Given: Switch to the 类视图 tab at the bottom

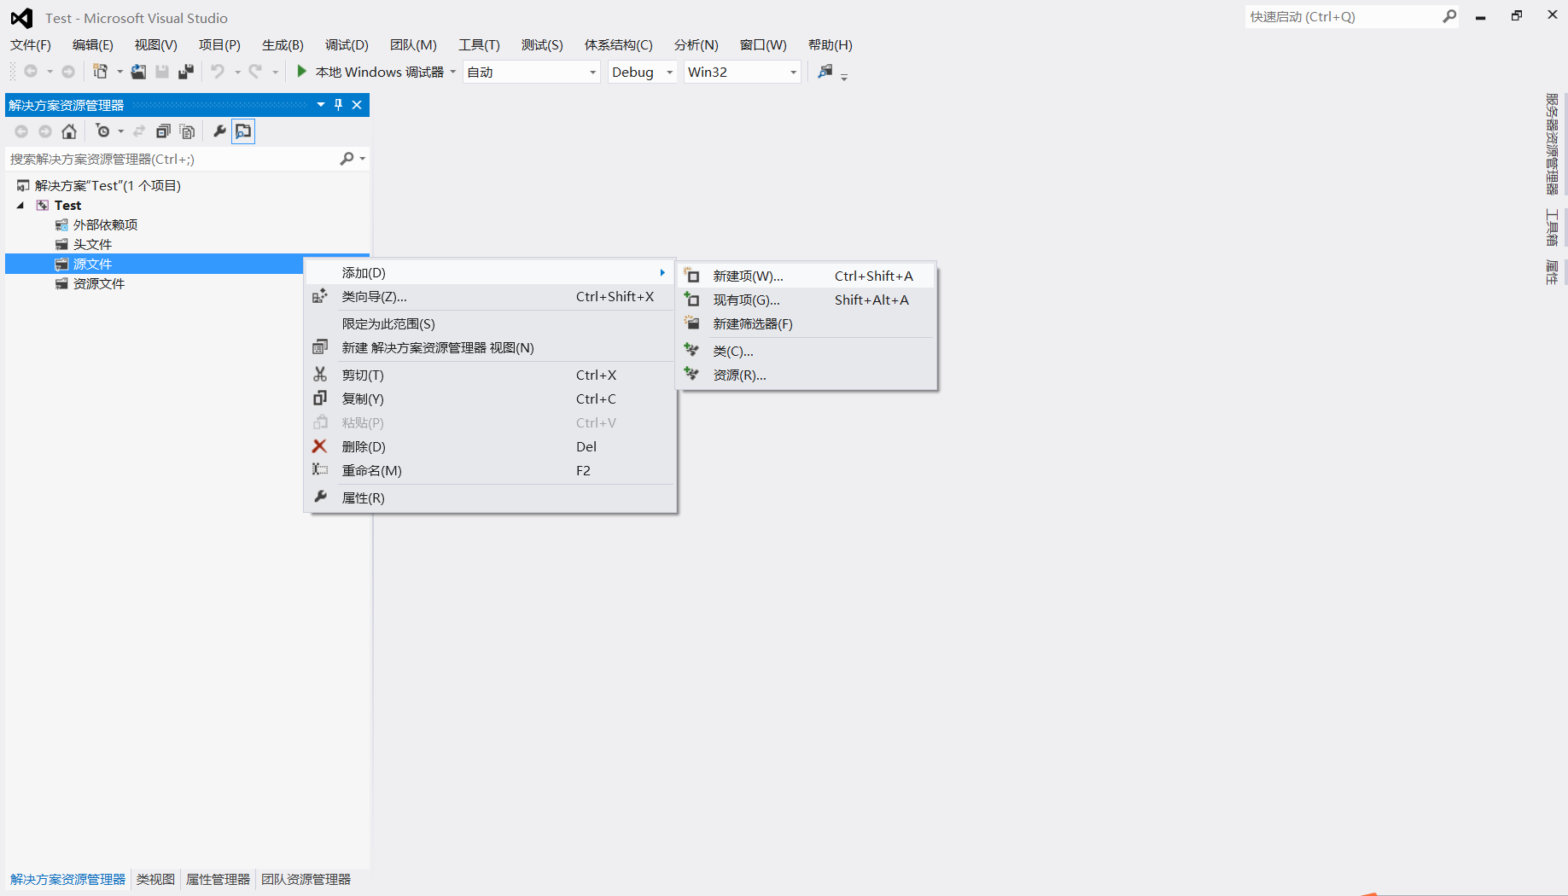Looking at the screenshot, I should point(154,879).
